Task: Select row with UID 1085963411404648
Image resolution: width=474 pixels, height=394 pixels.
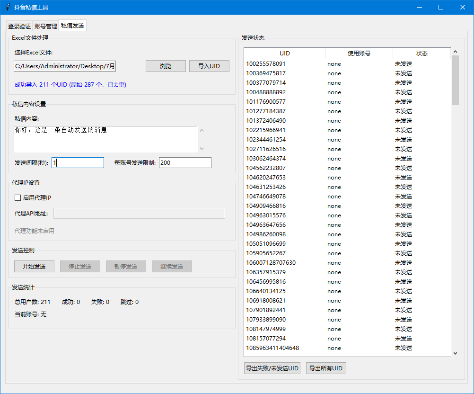Action: 347,348
